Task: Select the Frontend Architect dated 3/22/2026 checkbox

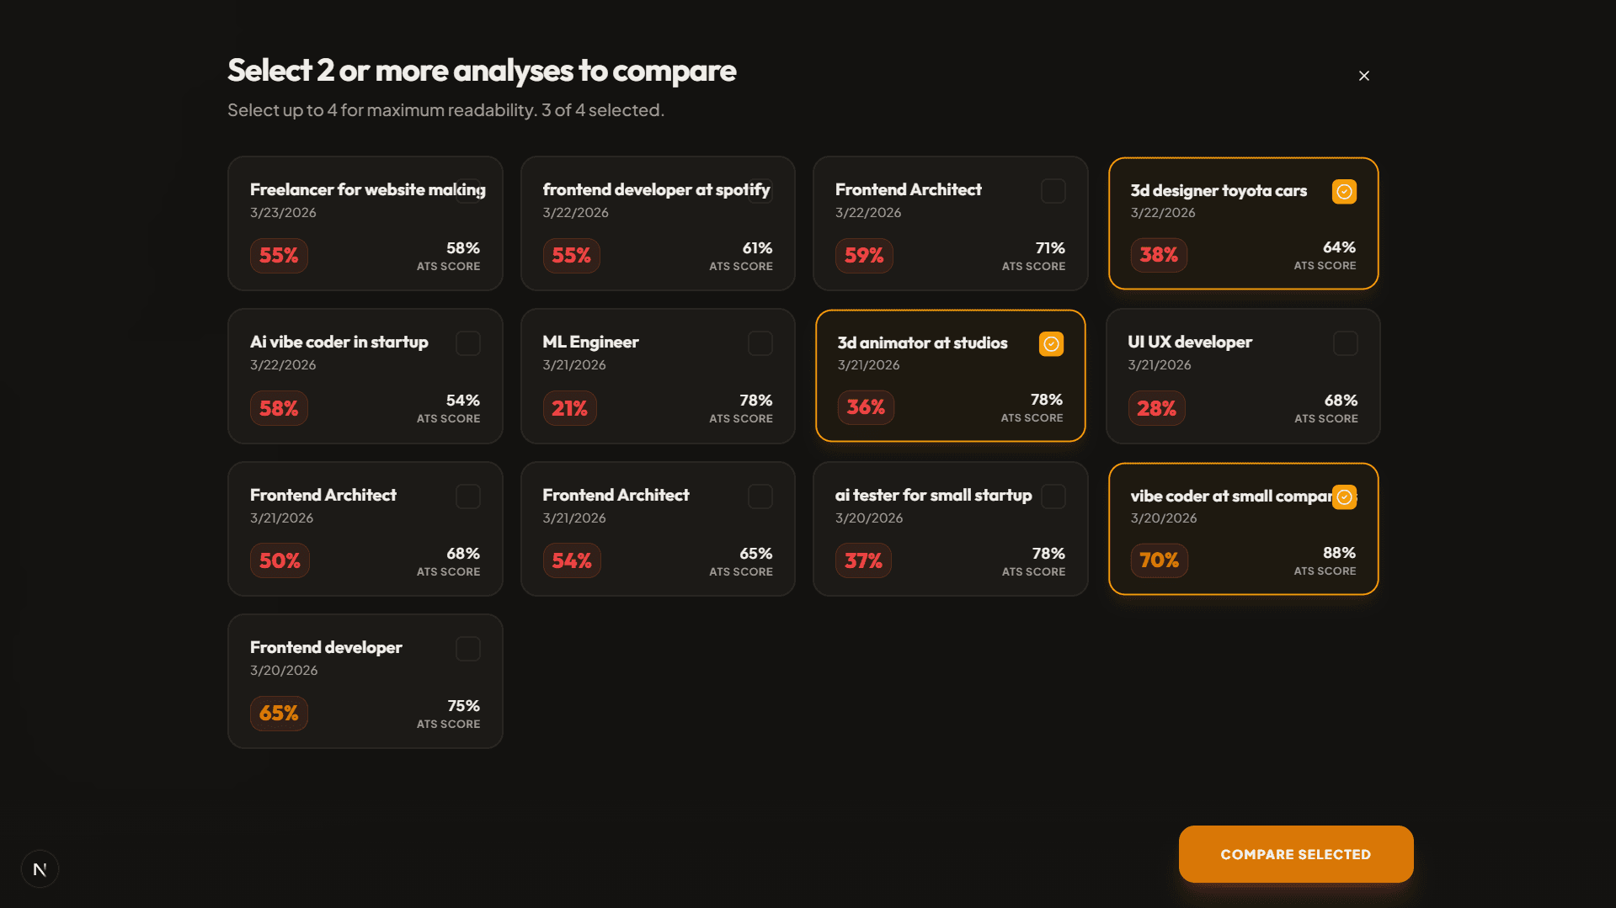Action: (x=1053, y=191)
